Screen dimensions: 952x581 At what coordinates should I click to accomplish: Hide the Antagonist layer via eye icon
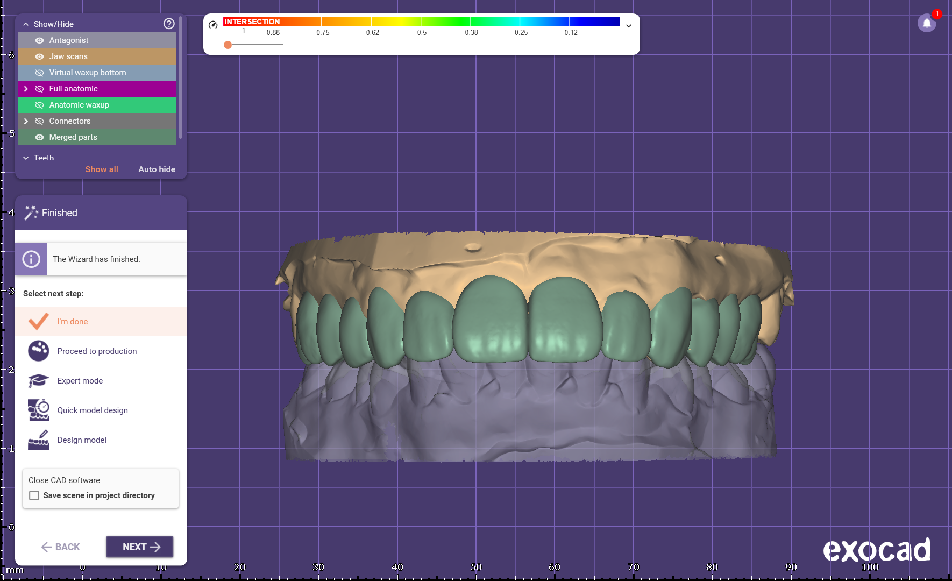pos(39,40)
